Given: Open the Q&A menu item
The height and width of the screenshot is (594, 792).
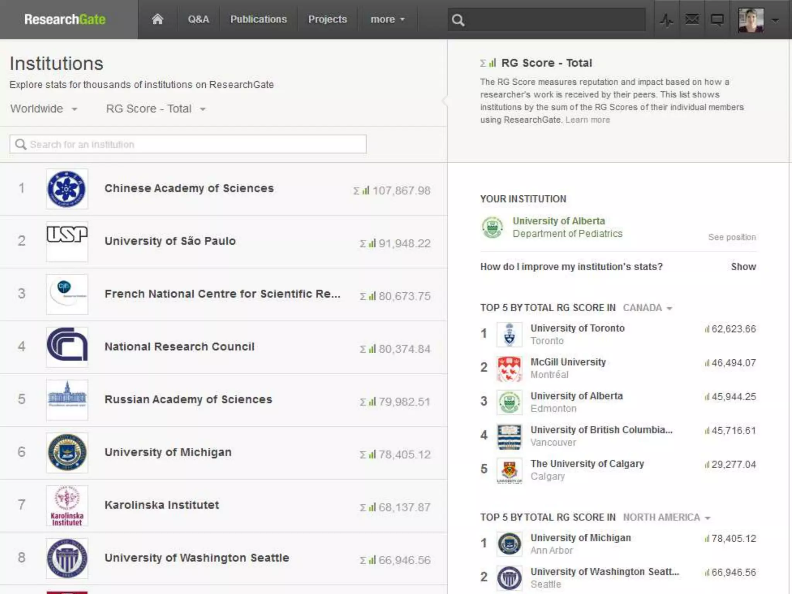Looking at the screenshot, I should coord(198,19).
